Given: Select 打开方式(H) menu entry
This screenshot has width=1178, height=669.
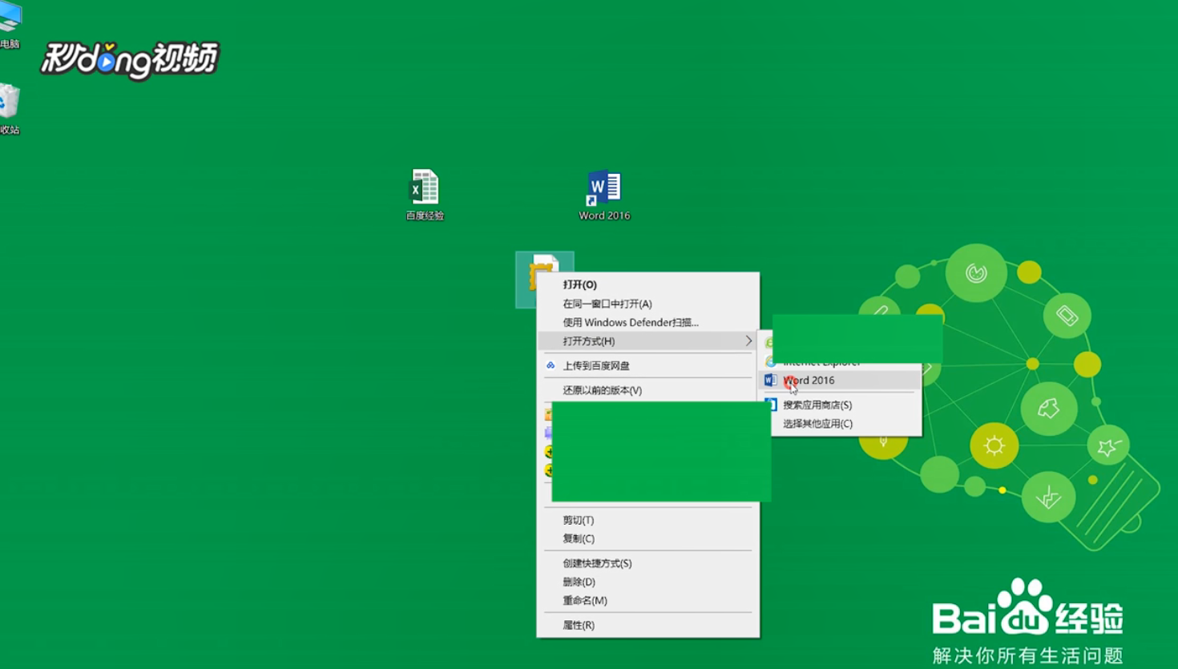Looking at the screenshot, I should click(x=647, y=341).
